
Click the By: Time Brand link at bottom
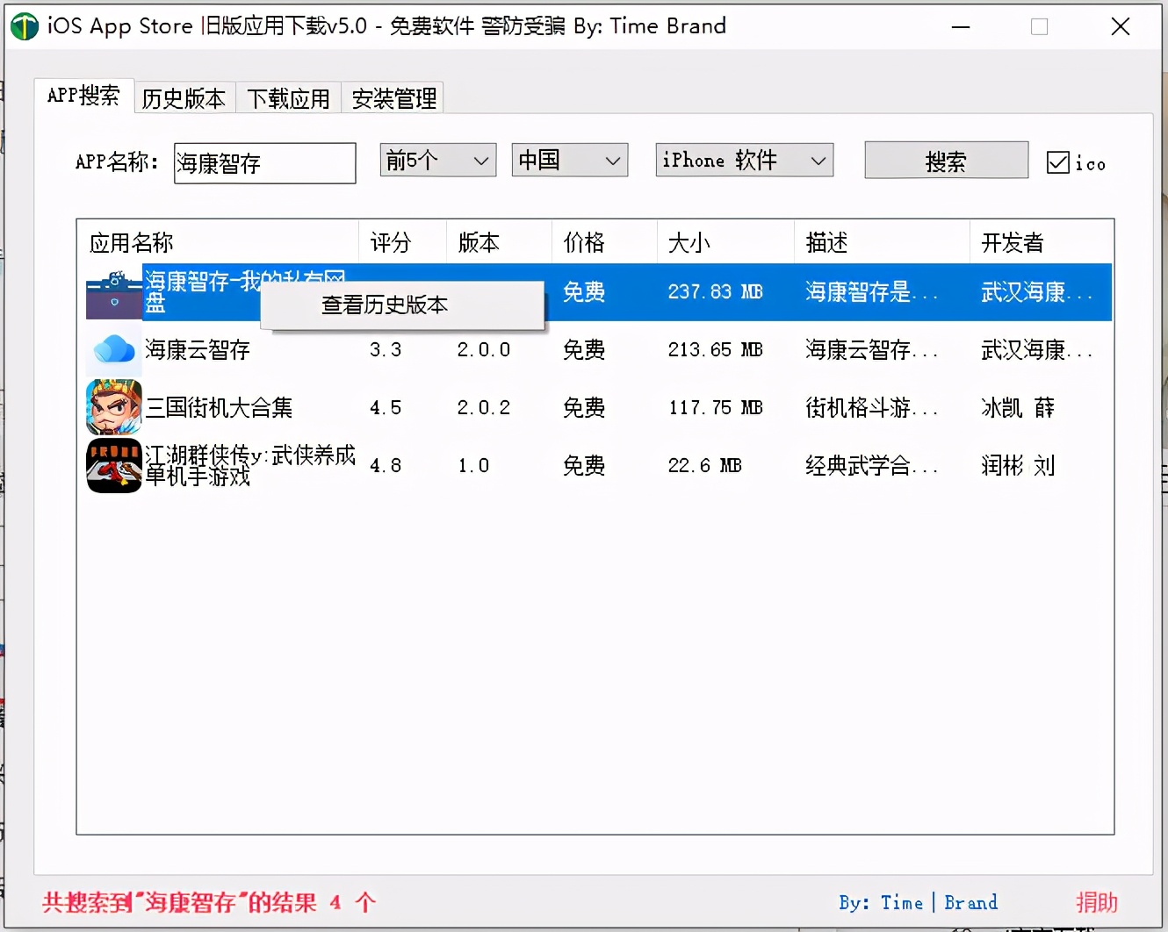click(917, 902)
